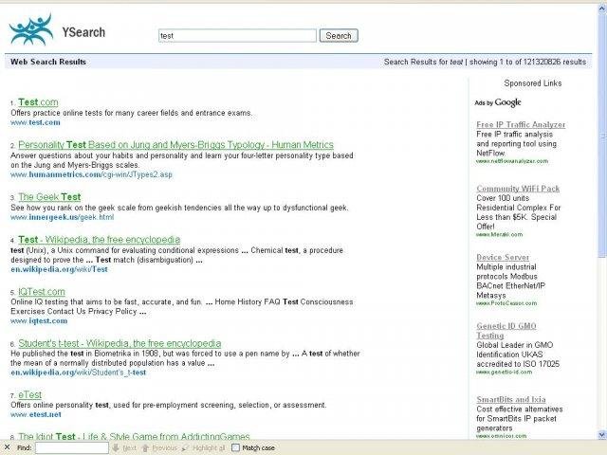Click the www.iqtest.com URL
The image size is (607, 455).
[x=39, y=320]
